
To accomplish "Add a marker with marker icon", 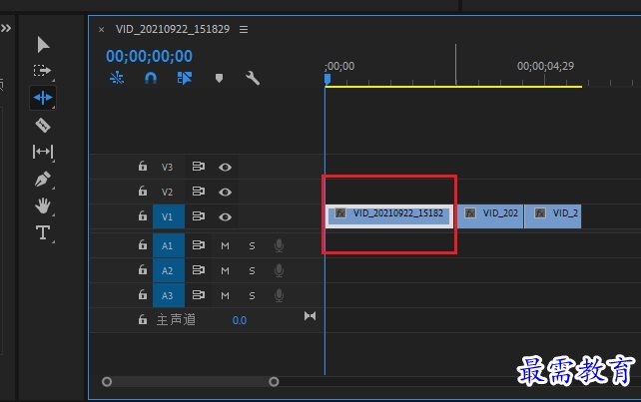I will click(x=219, y=78).
